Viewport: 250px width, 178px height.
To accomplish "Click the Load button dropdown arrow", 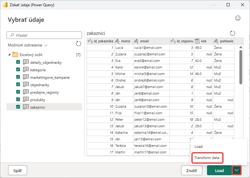I will 237,170.
